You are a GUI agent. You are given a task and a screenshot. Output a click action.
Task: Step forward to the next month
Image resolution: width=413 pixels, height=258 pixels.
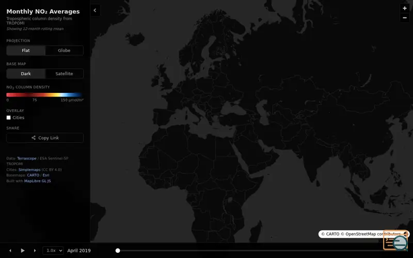pyautogui.click(x=35, y=251)
